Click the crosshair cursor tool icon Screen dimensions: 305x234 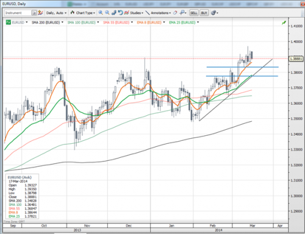click(182, 13)
